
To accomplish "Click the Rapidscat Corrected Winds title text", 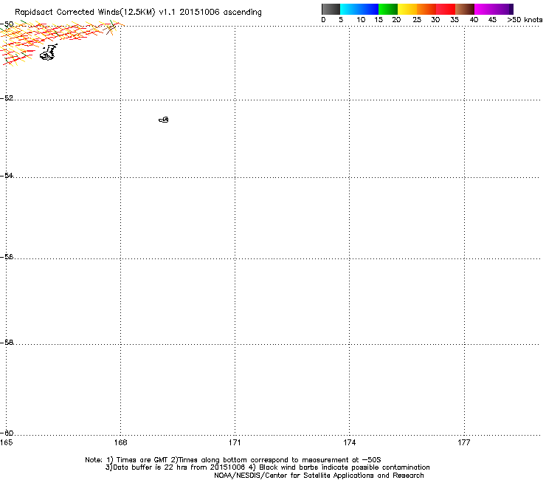I will pos(138,12).
